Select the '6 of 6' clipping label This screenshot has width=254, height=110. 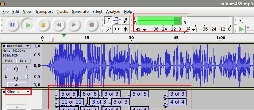pyautogui.click(x=89, y=94)
